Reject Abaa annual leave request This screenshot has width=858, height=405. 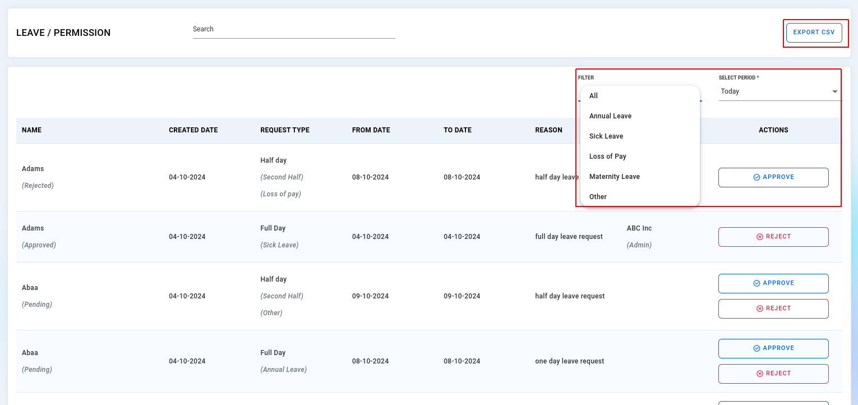click(773, 374)
